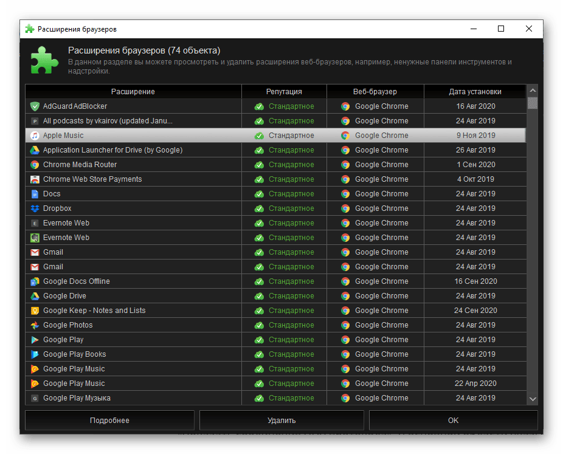Screen dimensions: 563x454
Task: Click the AdGuard AdBlocker shield icon
Action: tap(35, 106)
